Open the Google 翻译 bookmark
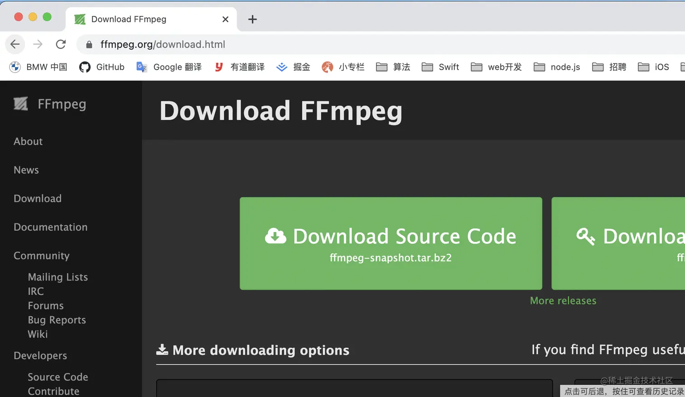Viewport: 685px width, 397px height. click(169, 67)
